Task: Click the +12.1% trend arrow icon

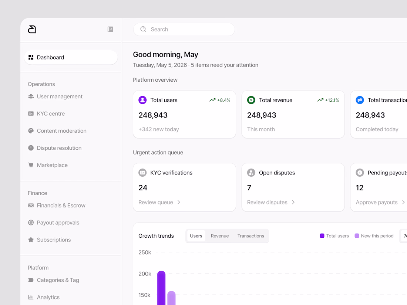Action: (x=320, y=100)
